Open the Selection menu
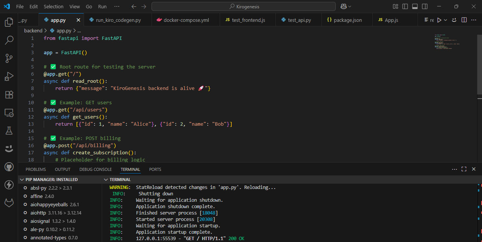 54,6
